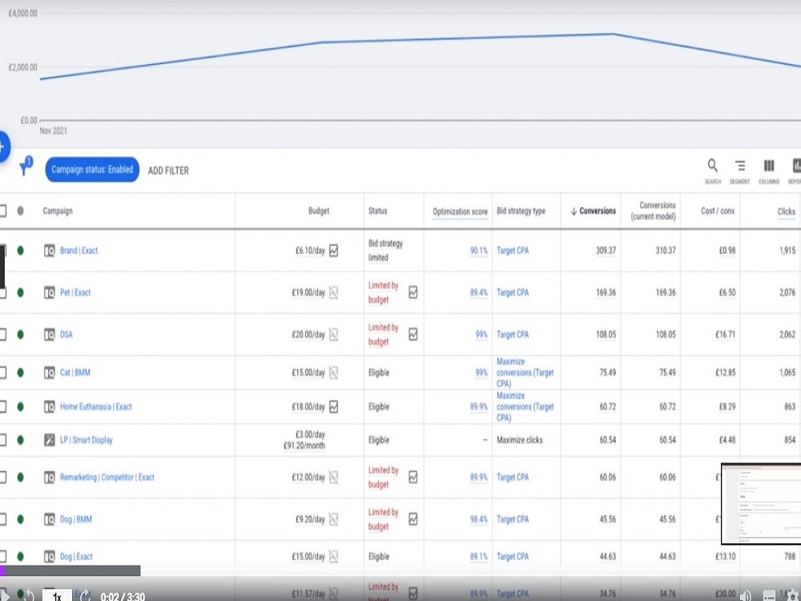Open status dropdown dot for Brand | Exact
Viewport: 801px width, 601px height.
coord(21,250)
